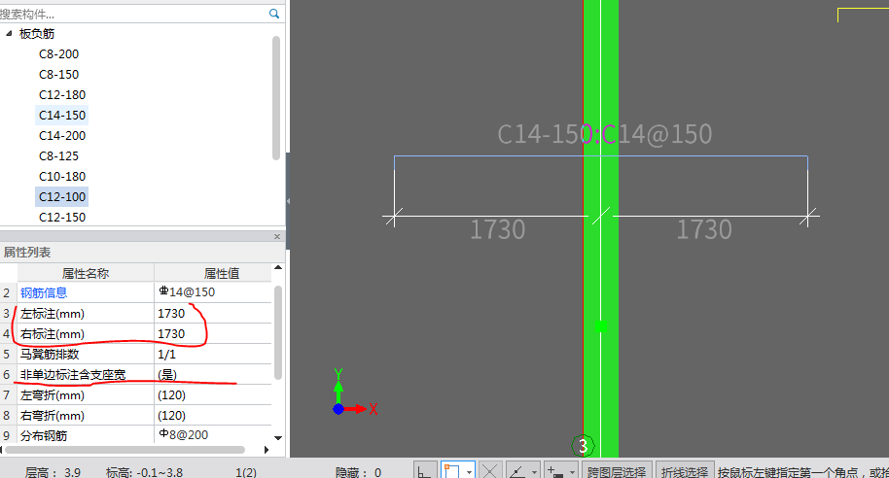Select C14-200 in component list
The image size is (889, 478).
point(62,135)
